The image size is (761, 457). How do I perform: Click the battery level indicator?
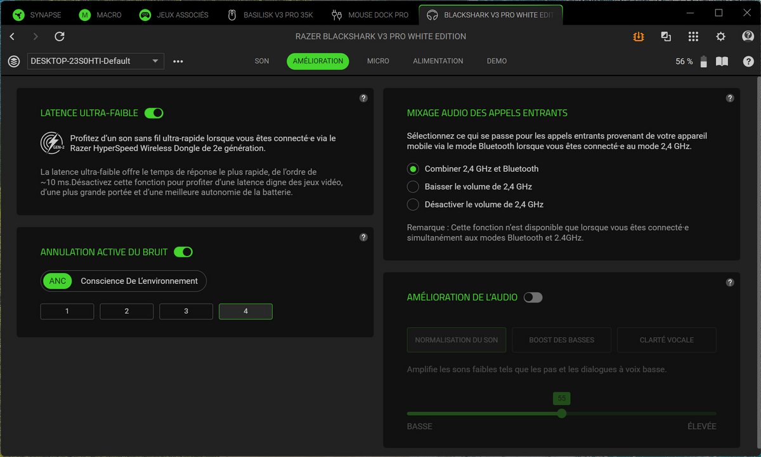pyautogui.click(x=703, y=61)
